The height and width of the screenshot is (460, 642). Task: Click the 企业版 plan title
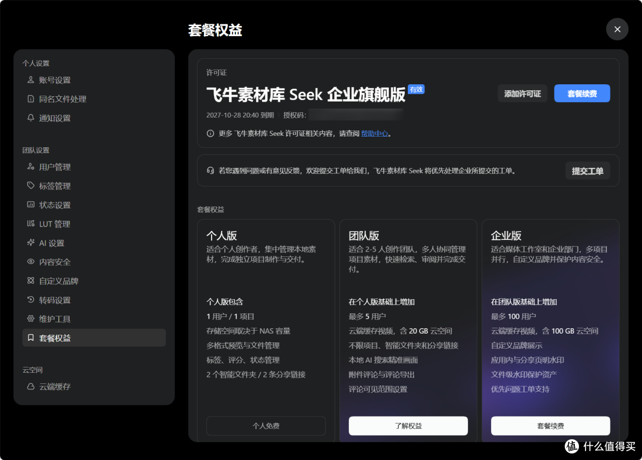[506, 236]
